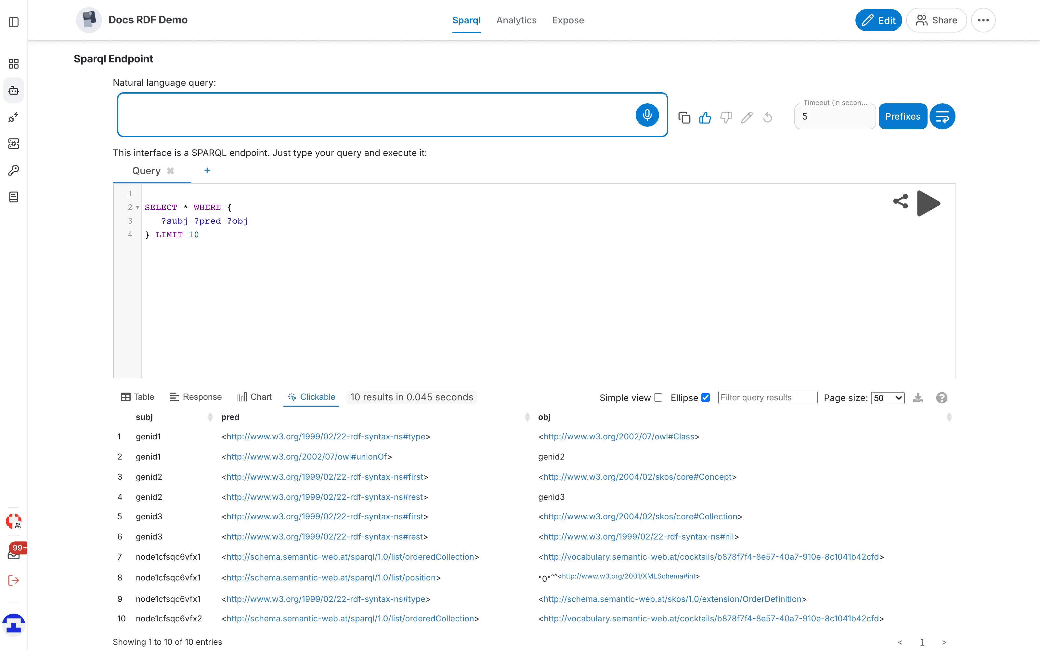Viewport: 1040px width, 650px height.
Task: Collapse the code fold arrow on line 2
Action: coord(137,207)
